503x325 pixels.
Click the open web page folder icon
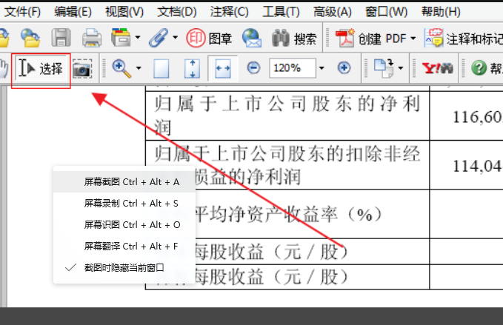coord(30,38)
